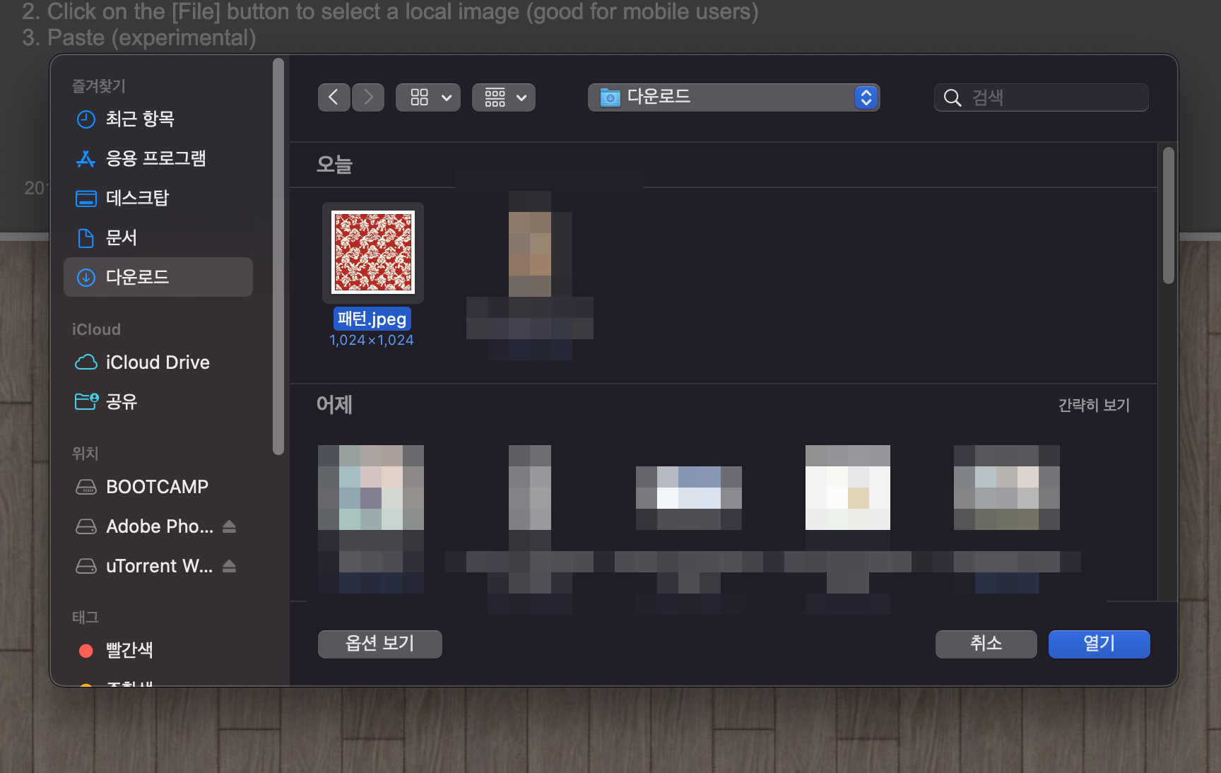Viewport: 1221px width, 773px height.
Task: Open the Adobe Pho... volume
Action: pos(159,526)
